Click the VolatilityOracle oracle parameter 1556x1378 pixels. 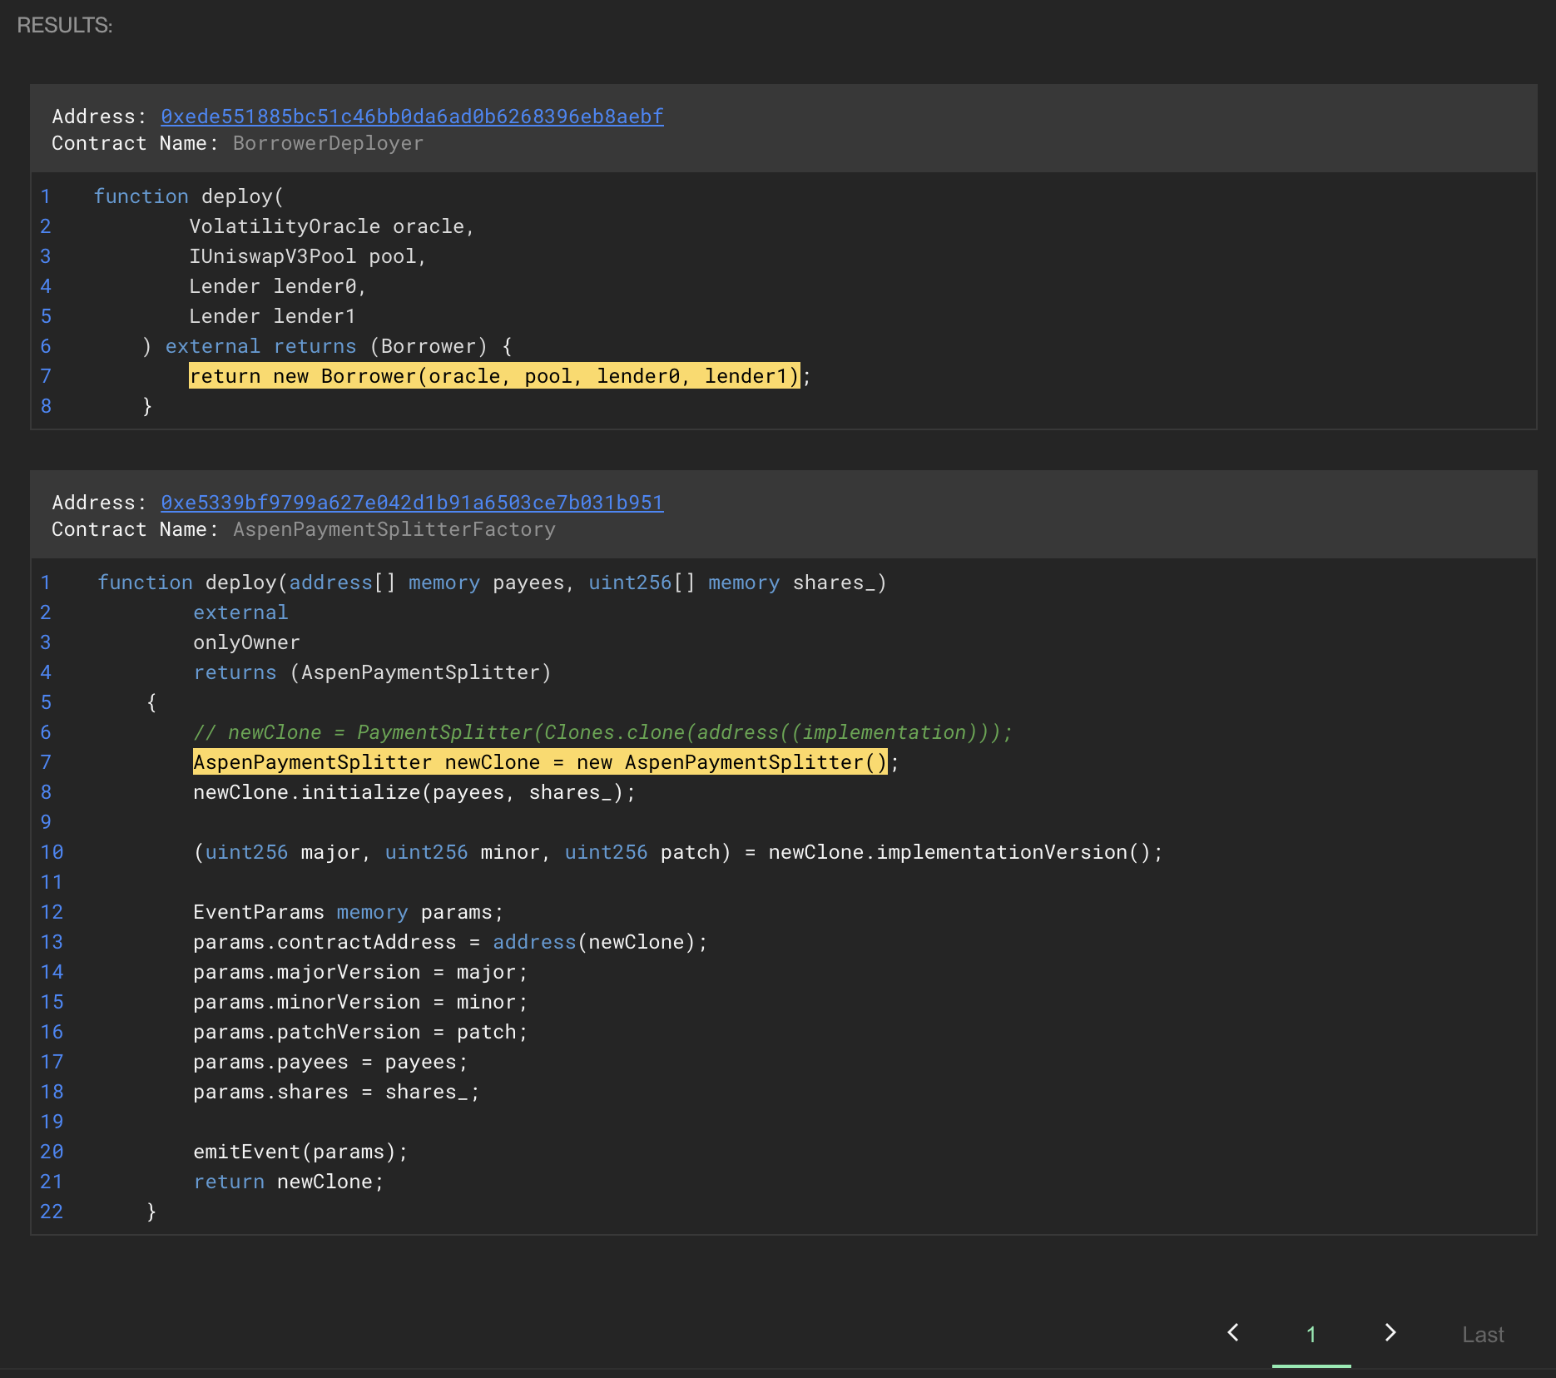coord(331,226)
